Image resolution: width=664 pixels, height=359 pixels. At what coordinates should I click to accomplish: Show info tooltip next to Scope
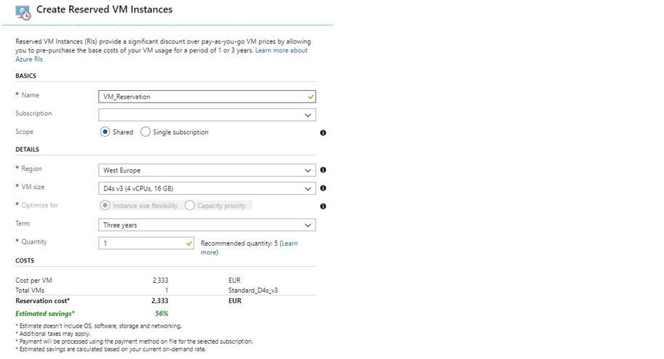click(323, 132)
